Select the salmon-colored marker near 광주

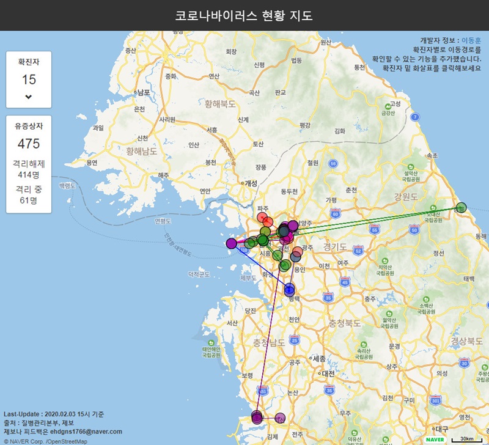[x=298, y=252]
